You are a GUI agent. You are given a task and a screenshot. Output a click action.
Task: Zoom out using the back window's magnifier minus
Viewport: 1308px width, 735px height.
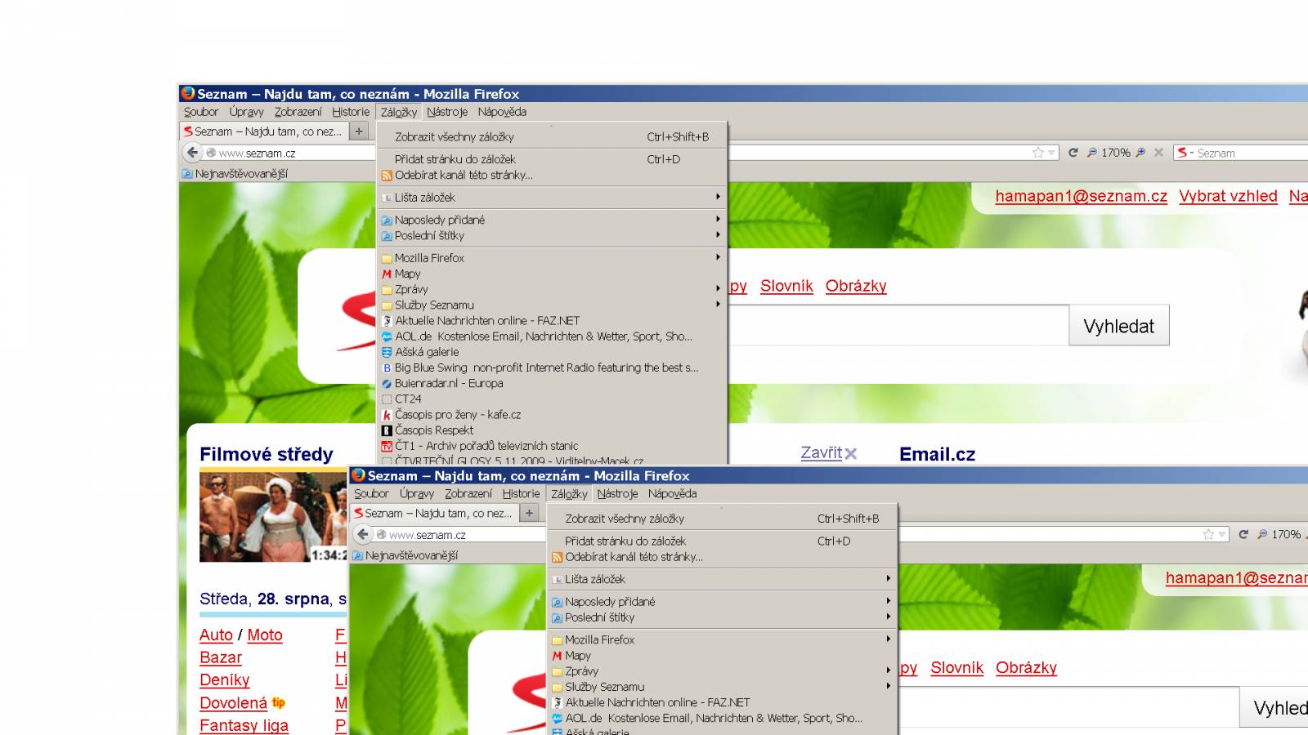click(1091, 153)
